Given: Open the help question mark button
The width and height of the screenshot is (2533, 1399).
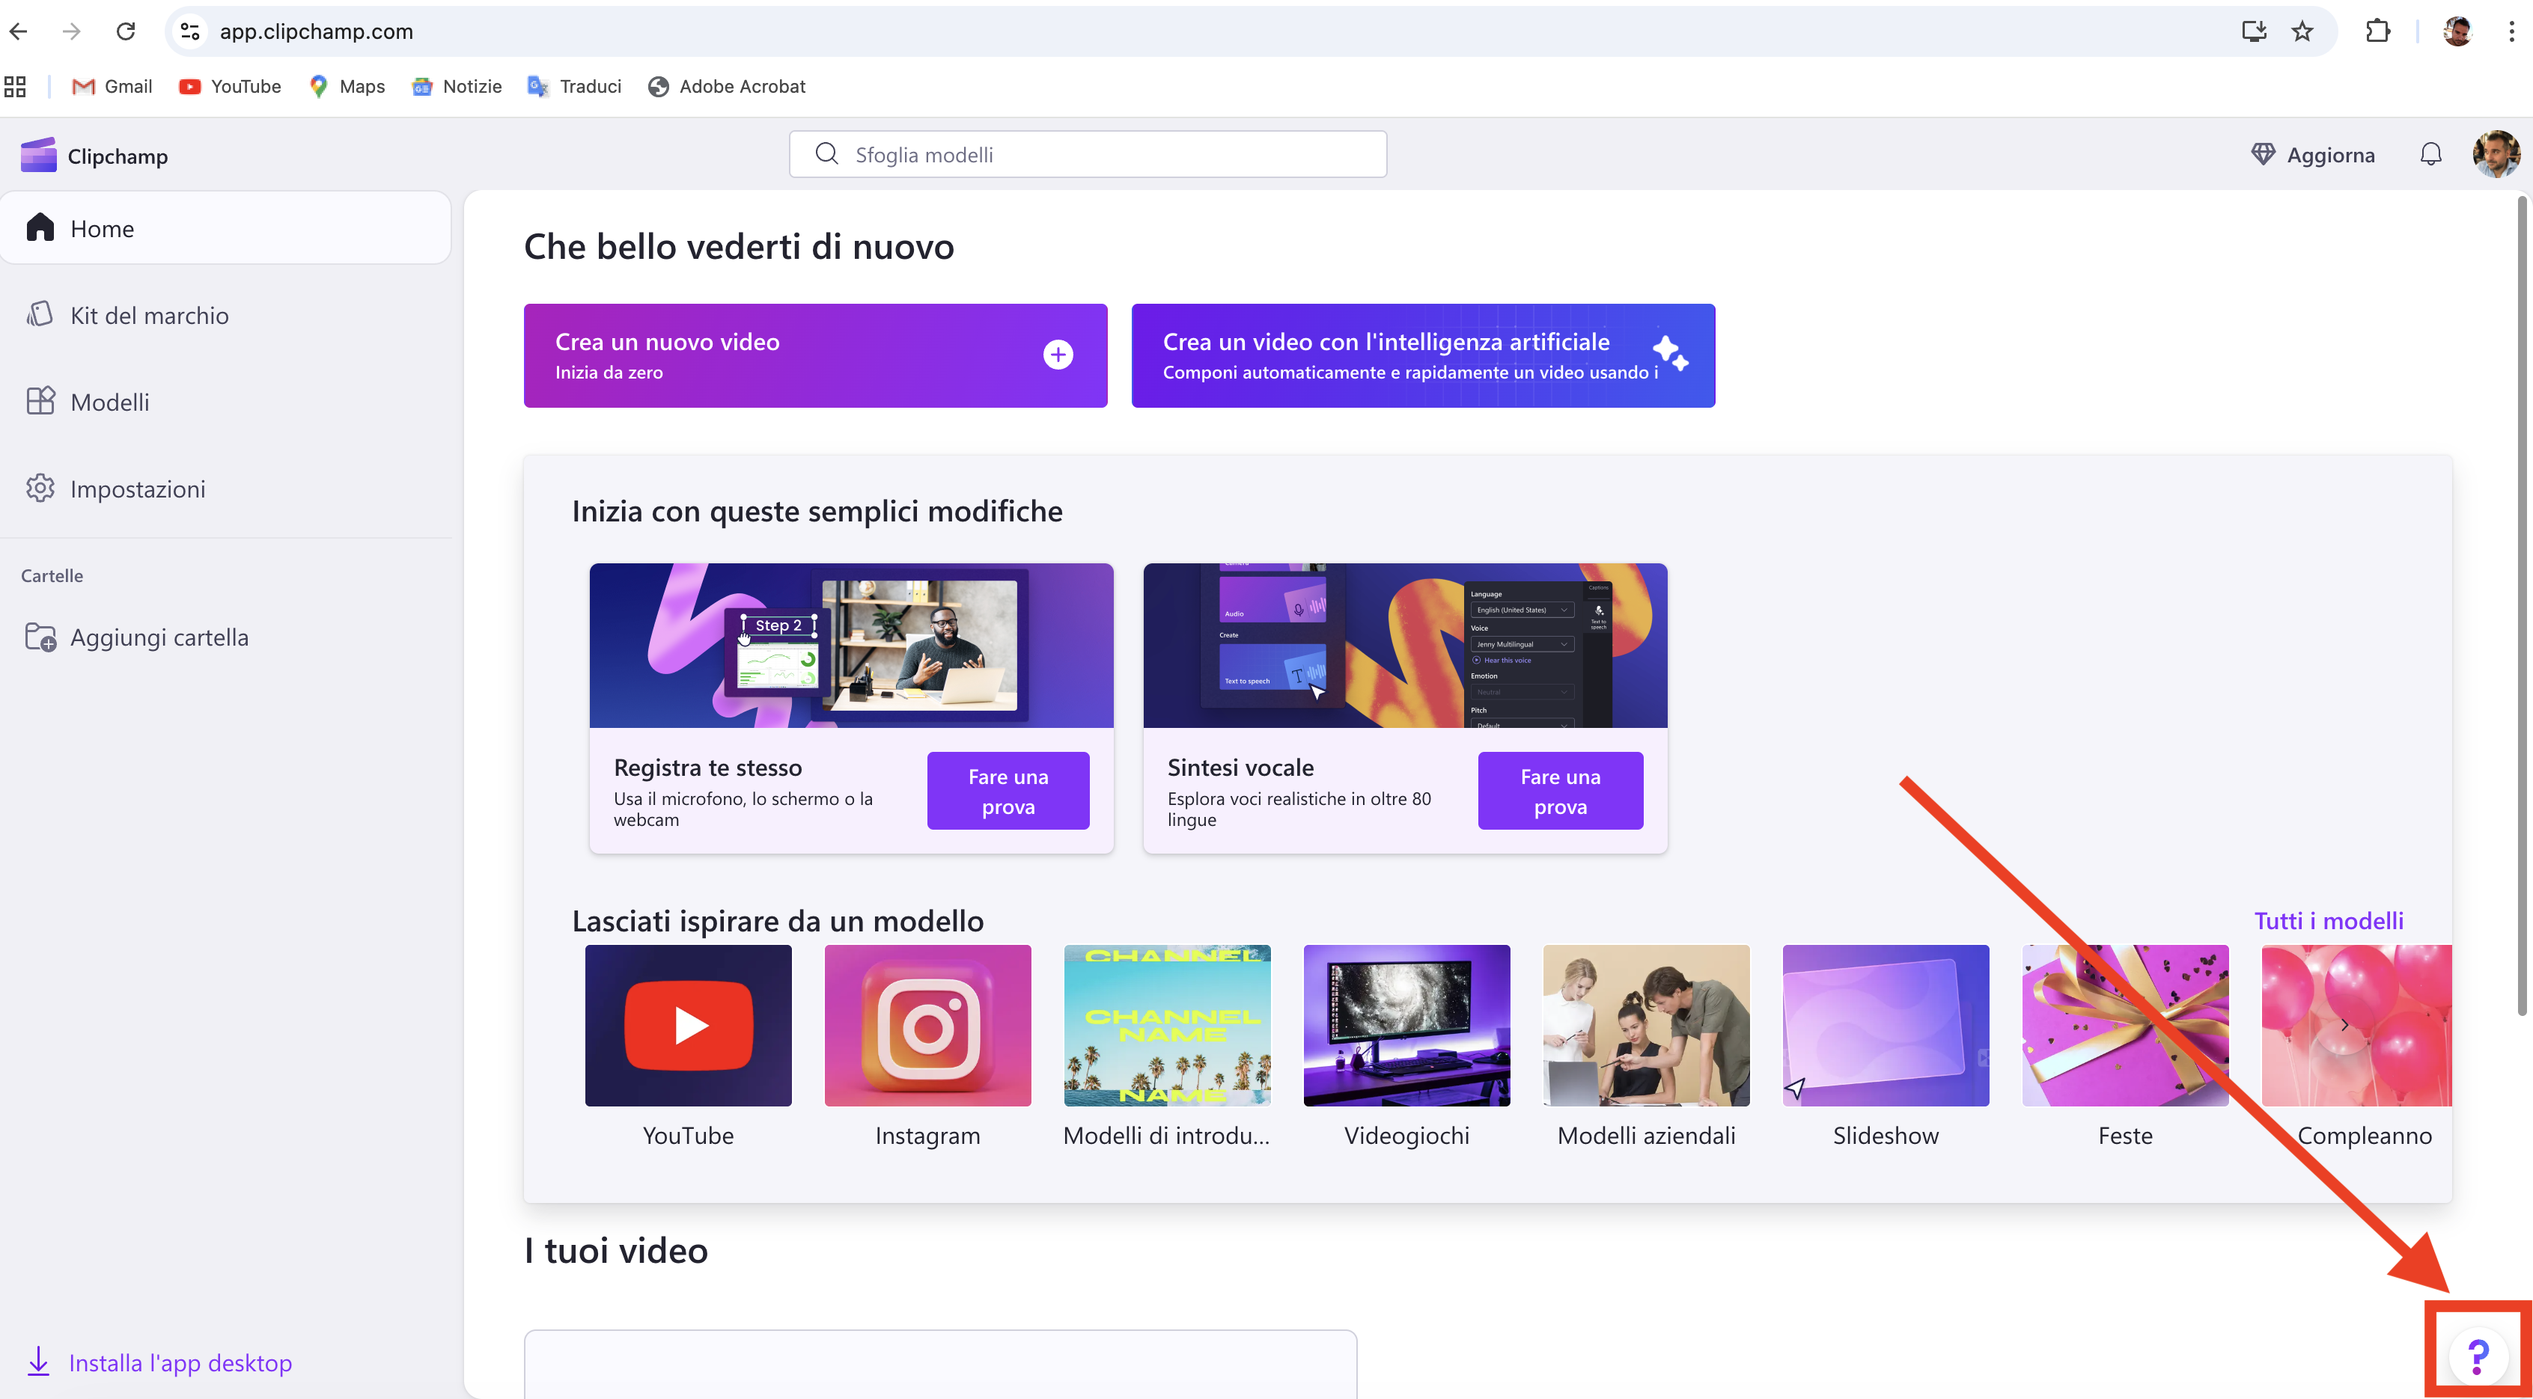Looking at the screenshot, I should point(2478,1356).
